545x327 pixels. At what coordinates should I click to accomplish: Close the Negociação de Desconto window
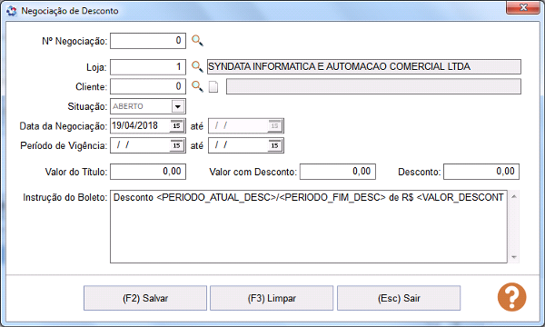(523, 7)
